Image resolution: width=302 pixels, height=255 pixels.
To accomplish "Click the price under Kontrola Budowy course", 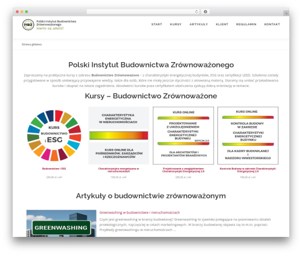I will [248, 177].
